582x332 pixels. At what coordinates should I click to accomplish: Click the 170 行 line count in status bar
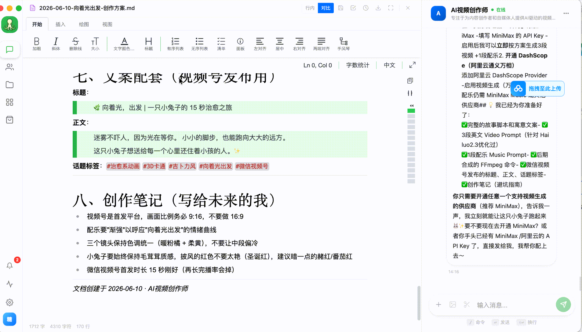tap(83, 327)
